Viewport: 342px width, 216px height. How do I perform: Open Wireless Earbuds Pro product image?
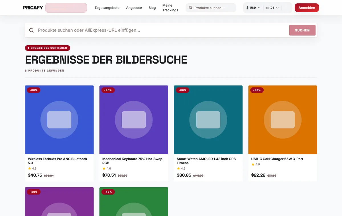click(59, 120)
